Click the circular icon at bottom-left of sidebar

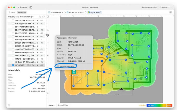coord(9,105)
